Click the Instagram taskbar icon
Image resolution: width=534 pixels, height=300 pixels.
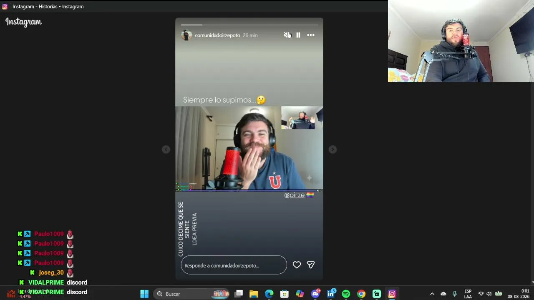[392, 294]
